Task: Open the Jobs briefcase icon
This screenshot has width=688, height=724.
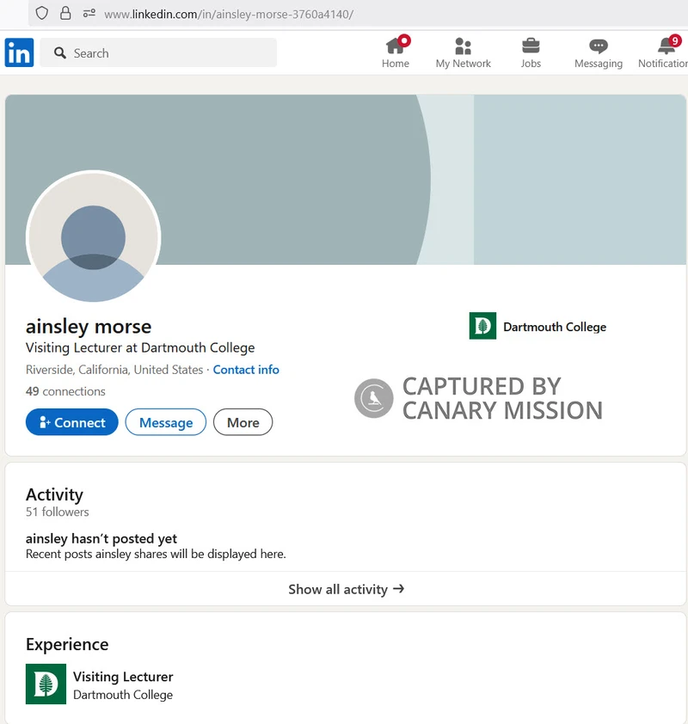Action: pos(531,46)
